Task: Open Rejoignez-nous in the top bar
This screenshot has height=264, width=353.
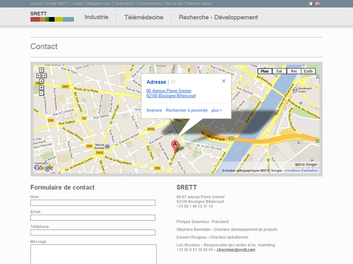Action: (x=98, y=4)
